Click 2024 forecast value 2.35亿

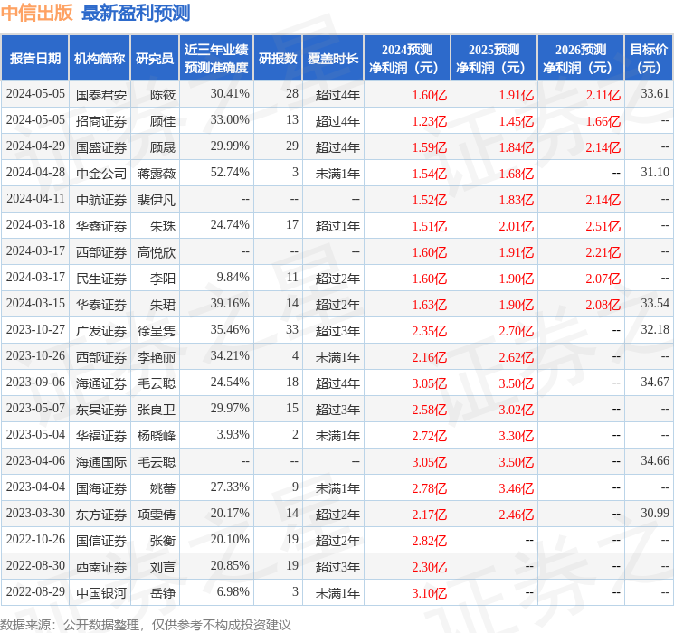click(x=430, y=330)
